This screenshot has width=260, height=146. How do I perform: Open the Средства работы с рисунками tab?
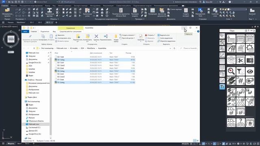pos(70,32)
